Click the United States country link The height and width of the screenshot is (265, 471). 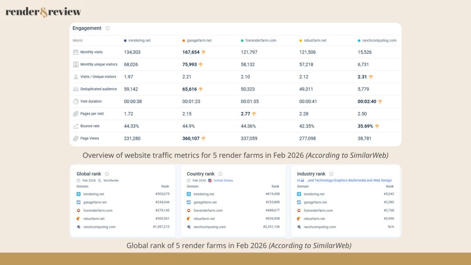[x=224, y=180]
